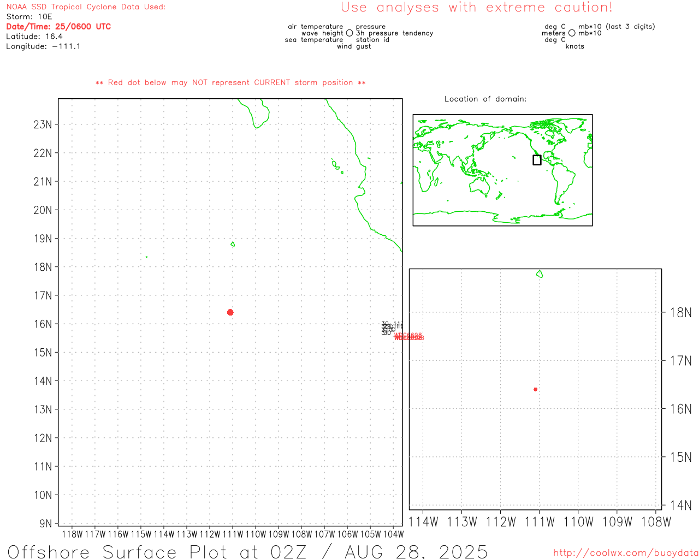Image resolution: width=699 pixels, height=559 pixels.
Task: Click the red storm position dot on main map
Action: coord(230,312)
